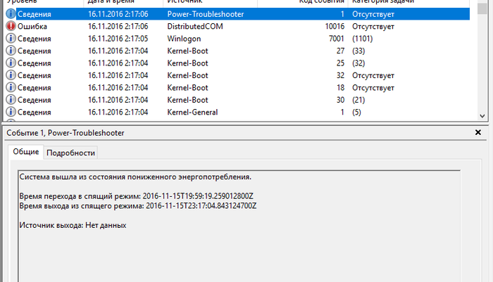This screenshot has width=493, height=282.
Task: Click the event description text box
Action: [x=239, y=226]
